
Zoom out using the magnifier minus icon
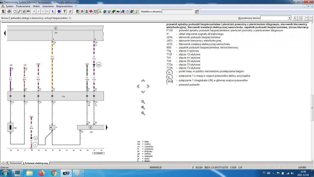143,113
